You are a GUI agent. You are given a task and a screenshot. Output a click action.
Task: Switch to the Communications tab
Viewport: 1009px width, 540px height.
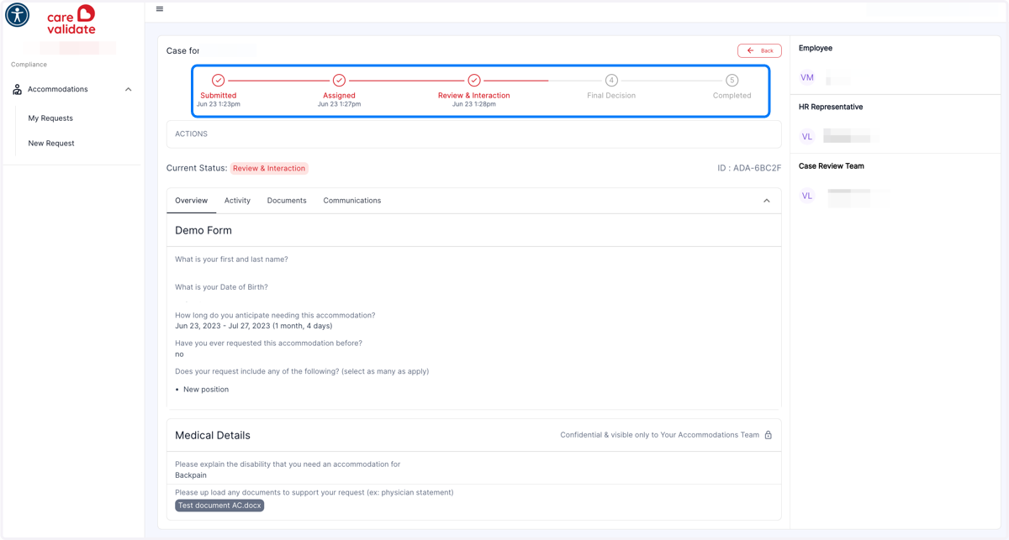tap(352, 201)
